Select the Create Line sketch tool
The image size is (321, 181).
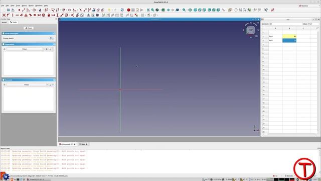coord(24,10)
